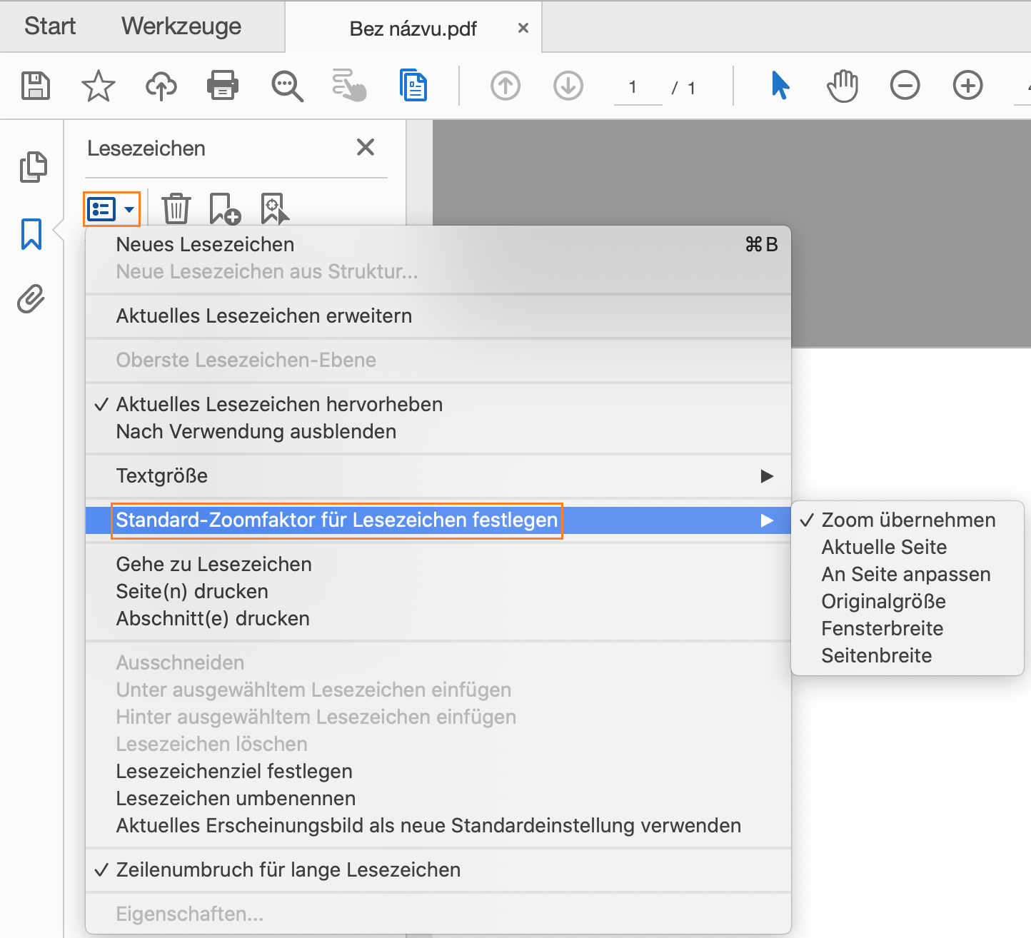This screenshot has height=938, width=1031.
Task: Choose Neues Lesezeichen menu entry
Action: [438, 244]
